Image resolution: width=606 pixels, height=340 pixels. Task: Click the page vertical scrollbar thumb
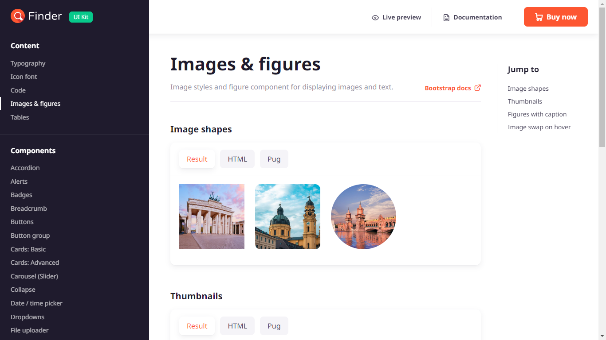pyautogui.click(x=602, y=77)
